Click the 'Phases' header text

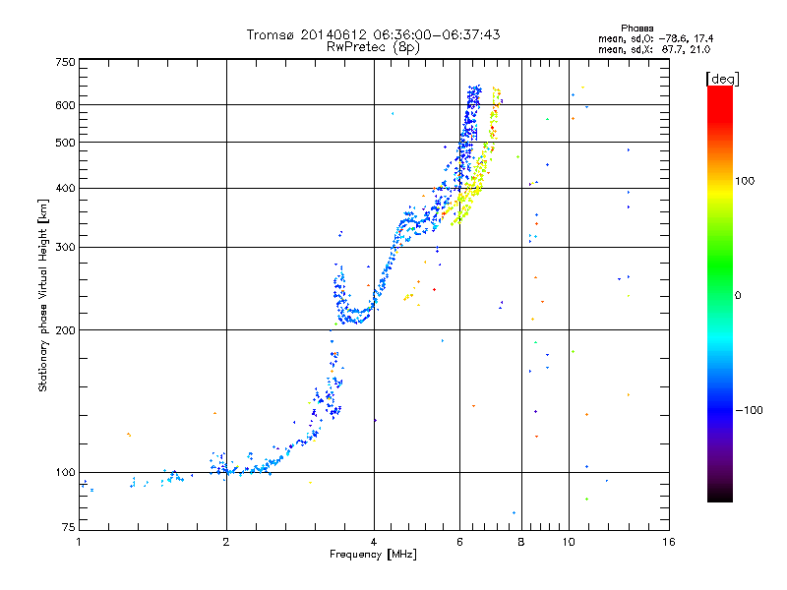coord(636,29)
